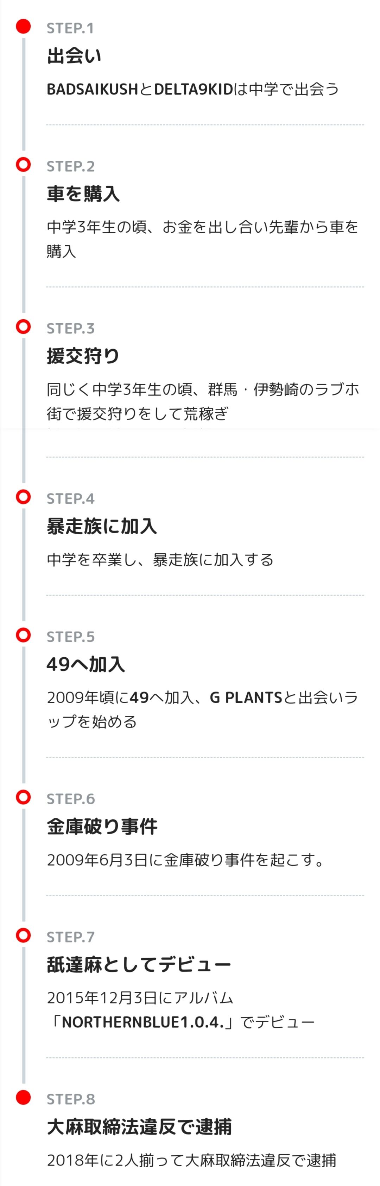Image resolution: width=380 pixels, height=1186 pixels.
Task: Select the STEP.7 timeline circle marker
Action: (x=24, y=935)
